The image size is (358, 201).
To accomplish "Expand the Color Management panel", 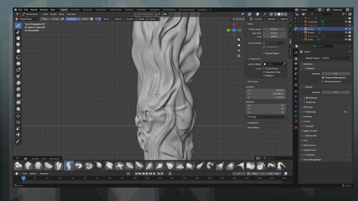I will (x=312, y=160).
